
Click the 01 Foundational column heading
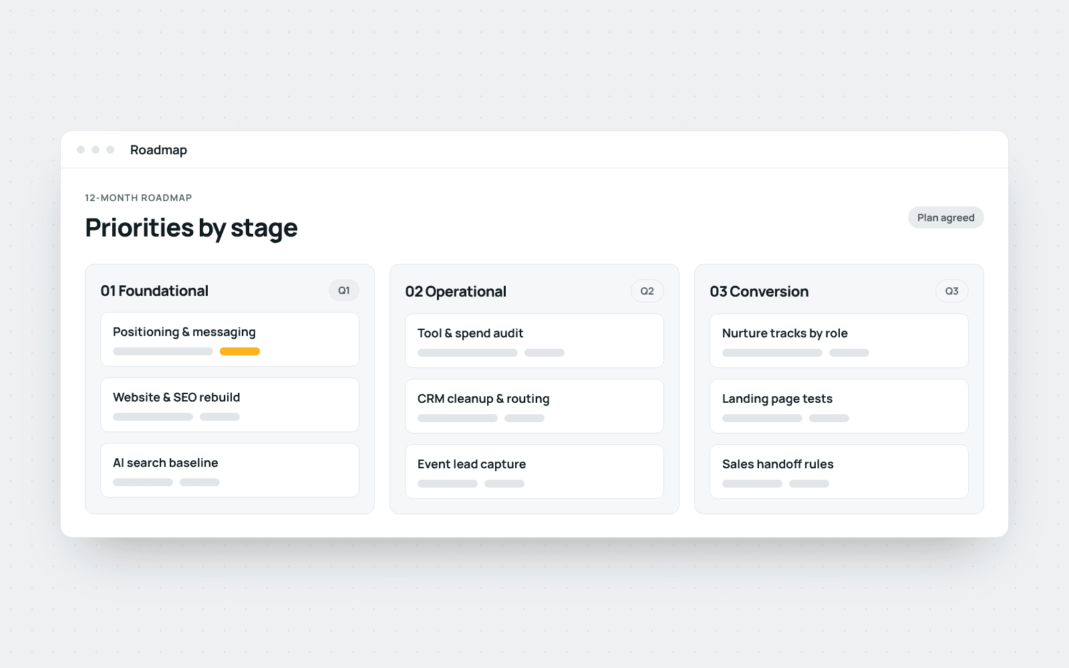point(154,291)
